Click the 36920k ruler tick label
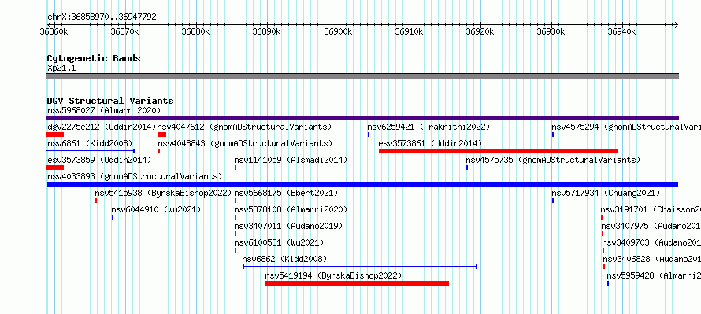Image resolution: width=701 pixels, height=314 pixels. click(x=479, y=31)
